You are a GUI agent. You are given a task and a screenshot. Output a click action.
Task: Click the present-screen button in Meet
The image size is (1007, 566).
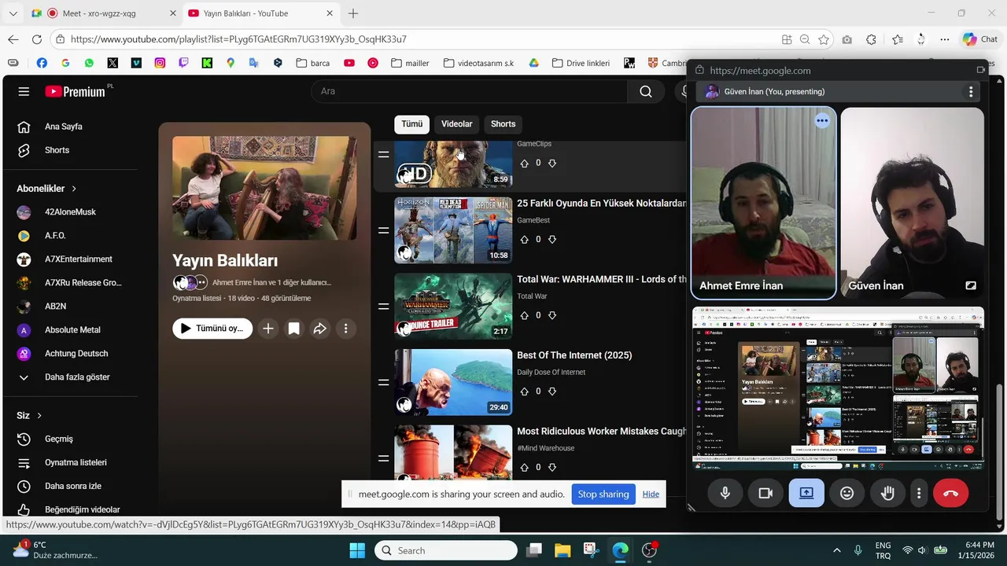[x=806, y=493]
